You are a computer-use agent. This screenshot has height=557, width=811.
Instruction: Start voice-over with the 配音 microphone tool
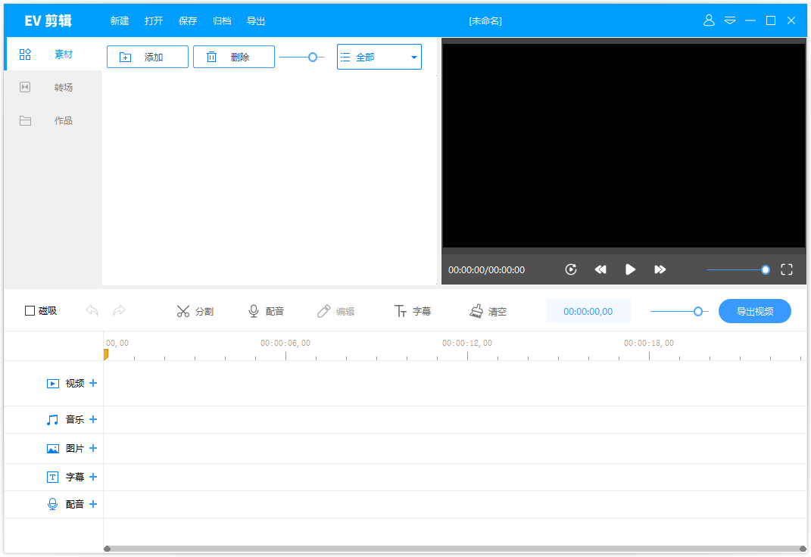265,311
